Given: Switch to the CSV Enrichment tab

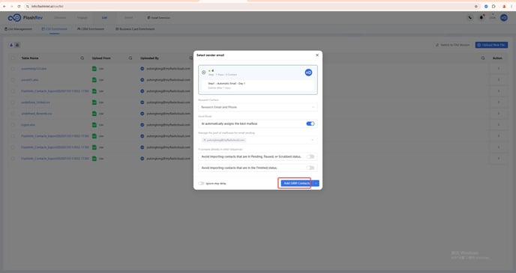Looking at the screenshot, I should (54, 29).
